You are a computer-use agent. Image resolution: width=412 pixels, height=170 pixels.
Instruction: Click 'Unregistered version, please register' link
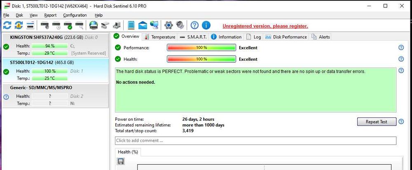tap(265, 26)
